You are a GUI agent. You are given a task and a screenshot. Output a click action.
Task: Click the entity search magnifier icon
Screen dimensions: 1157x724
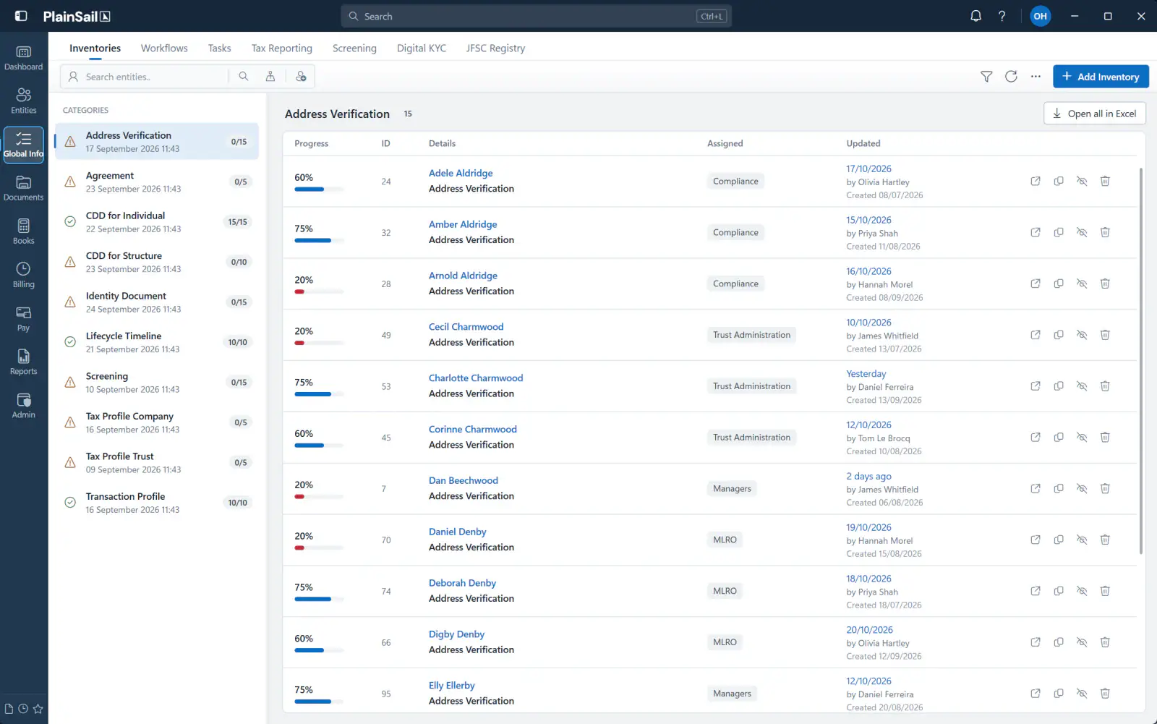click(x=244, y=77)
